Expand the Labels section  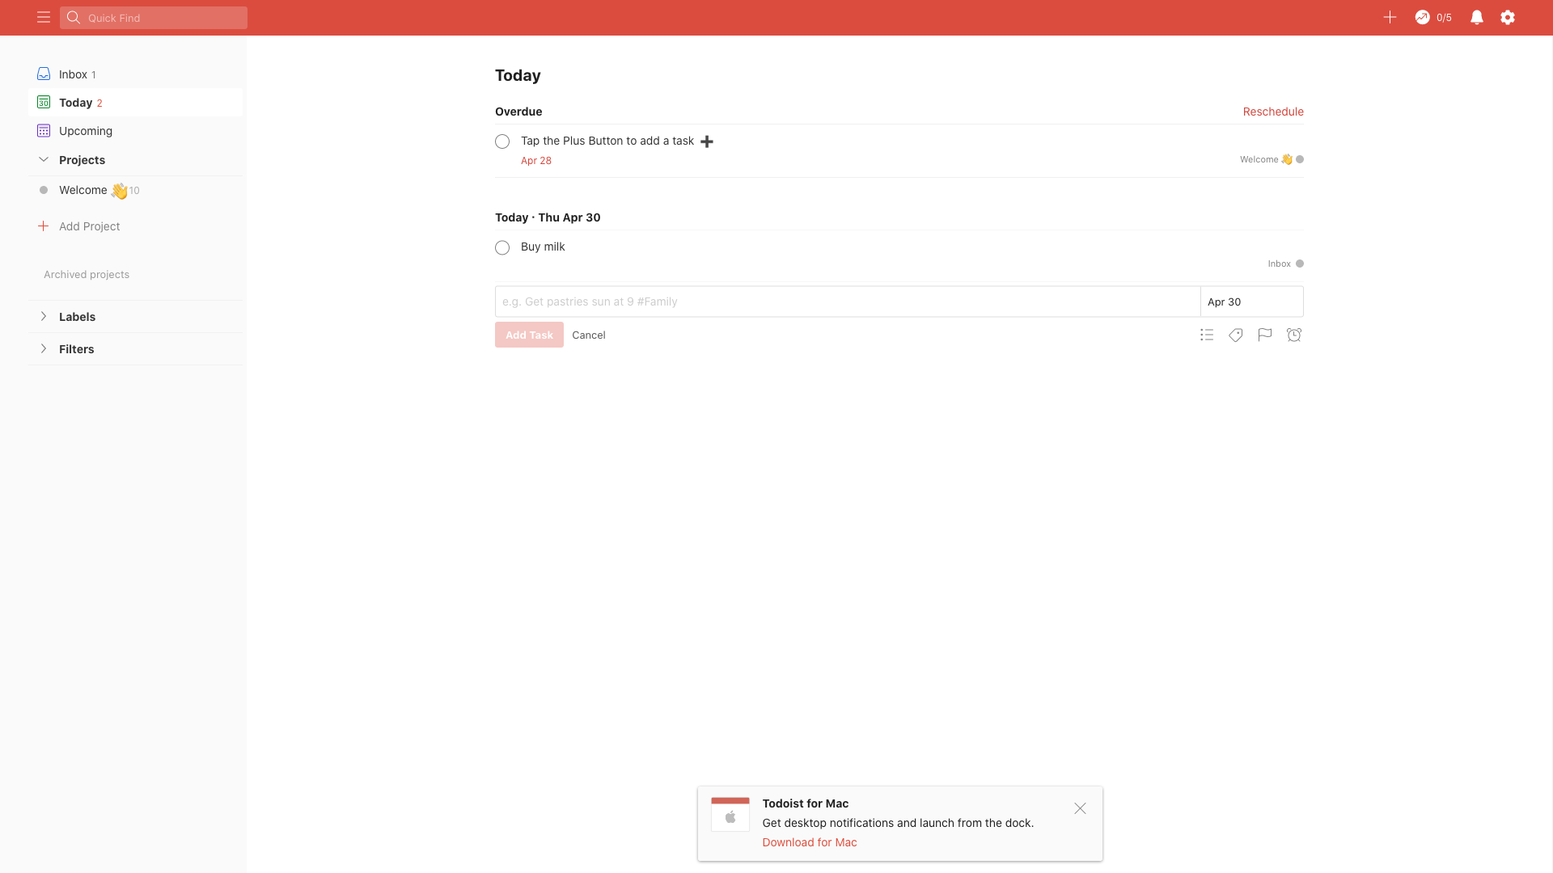pyautogui.click(x=44, y=316)
